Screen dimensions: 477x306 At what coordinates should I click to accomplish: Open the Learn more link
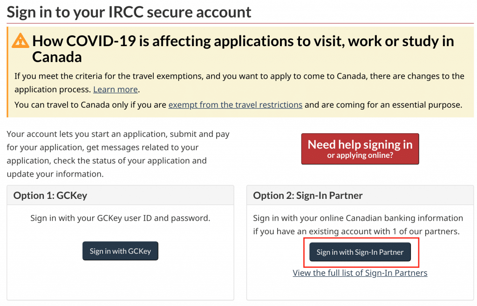116,89
